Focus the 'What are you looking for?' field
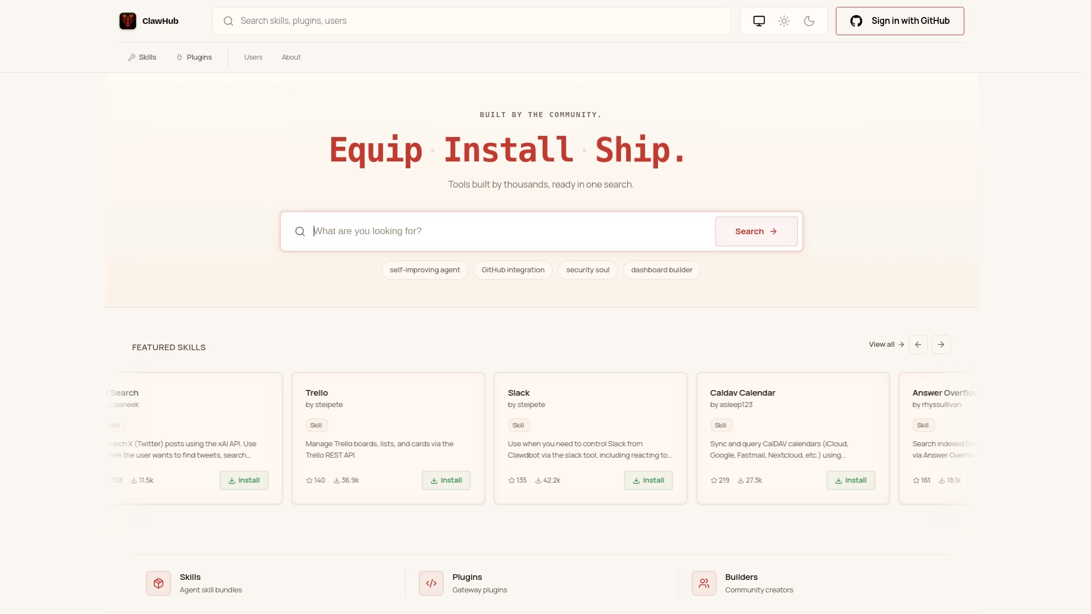The height and width of the screenshot is (614, 1091). (x=510, y=231)
